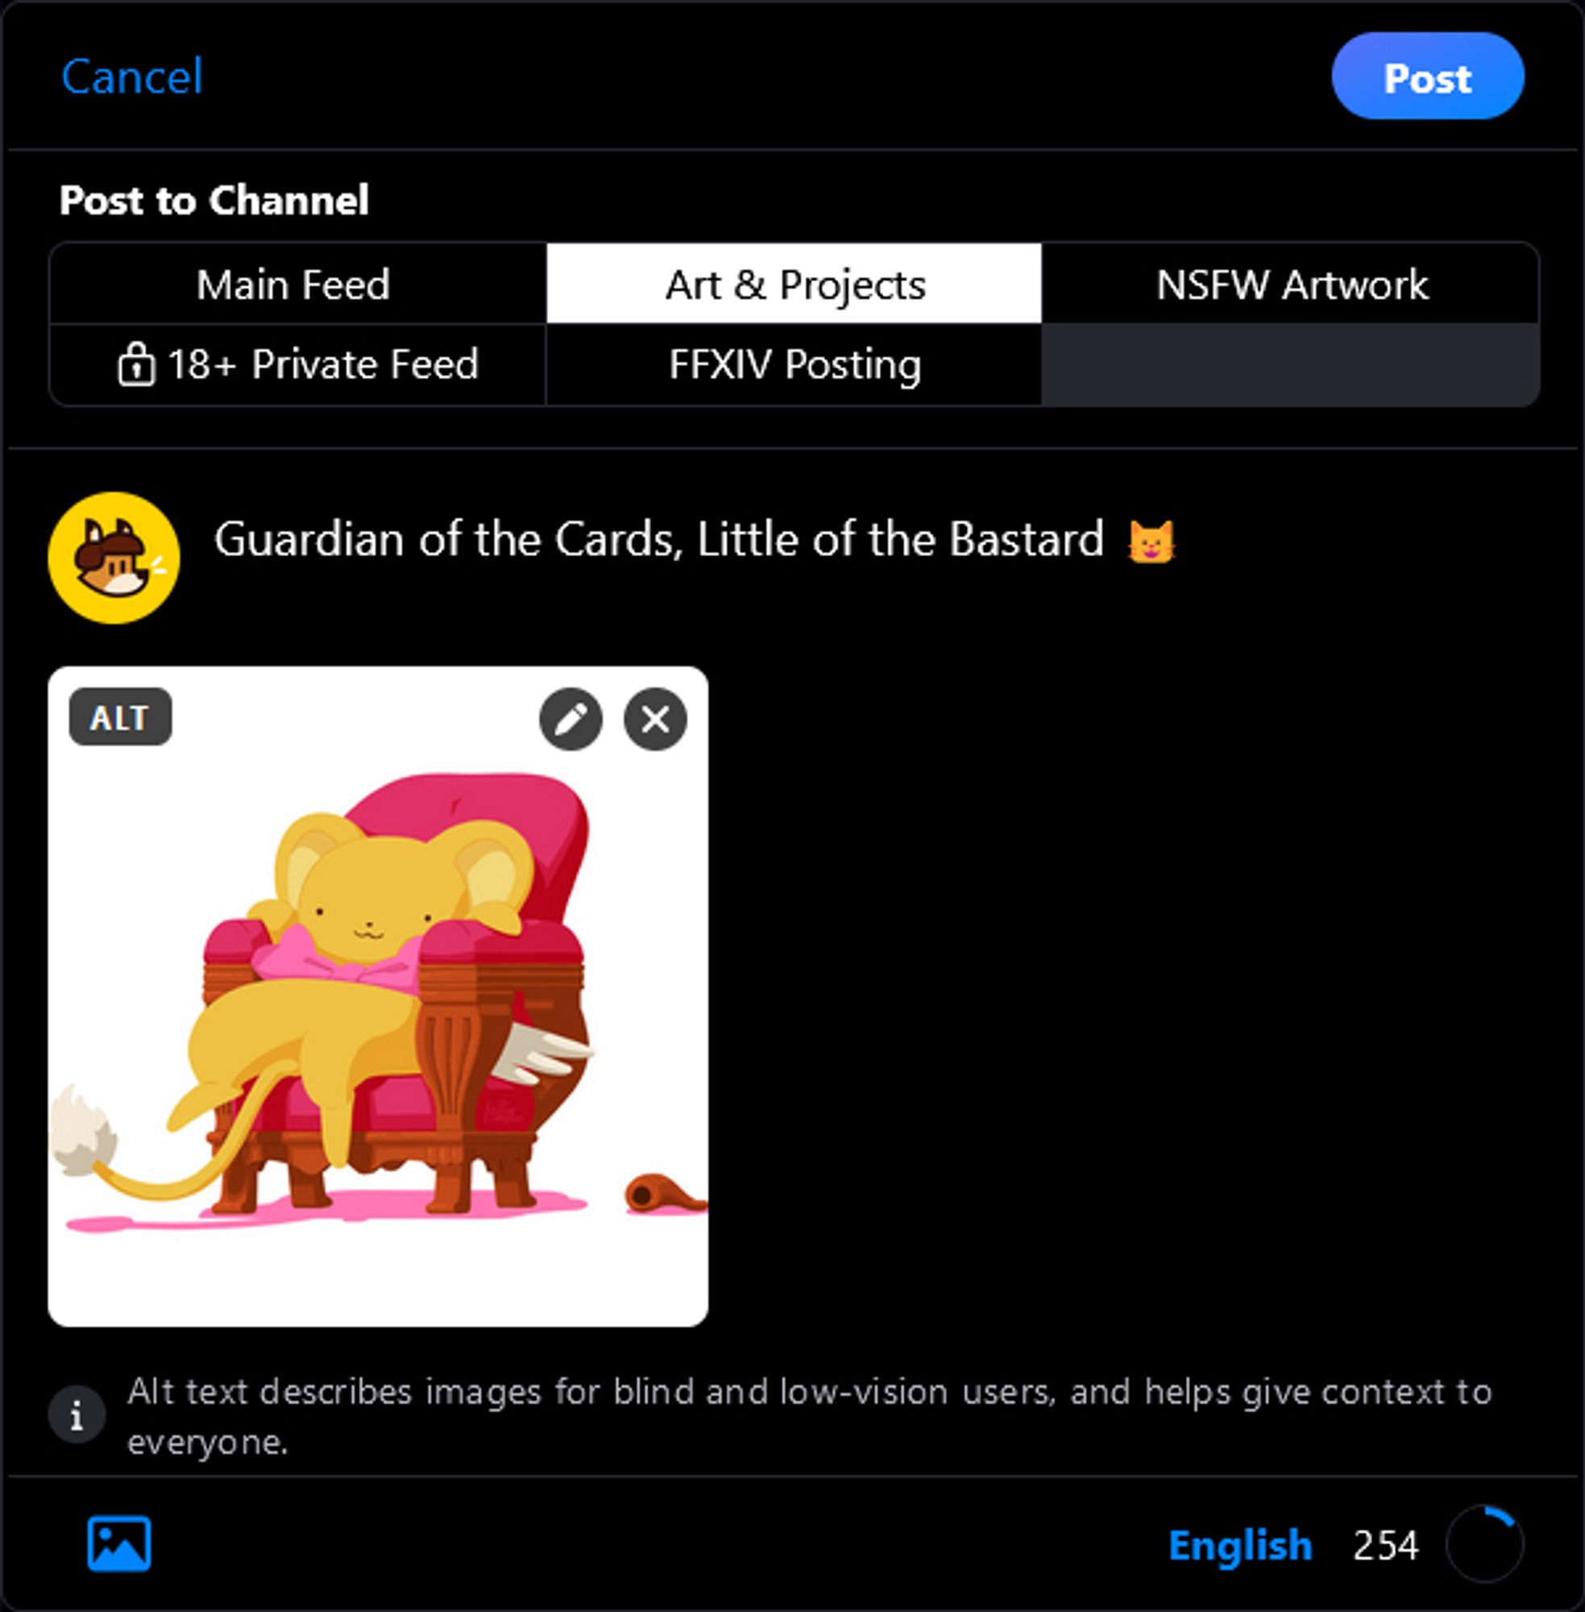Select the Art & Projects channel tab
Screen dimensions: 1585x1612
793,285
